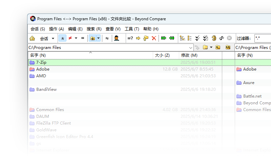Toggle the Show Differences not-equal filter
The height and width of the screenshot is (157, 271).
[x=70, y=38]
